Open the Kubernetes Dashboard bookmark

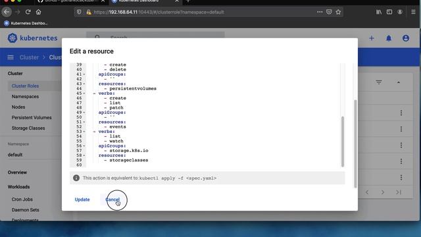tap(26, 24)
